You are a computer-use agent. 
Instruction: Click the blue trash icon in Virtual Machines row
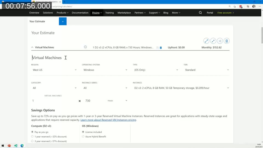click(x=161, y=48)
